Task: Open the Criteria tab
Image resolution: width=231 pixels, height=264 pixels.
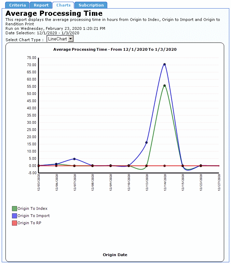Action: coord(17,5)
